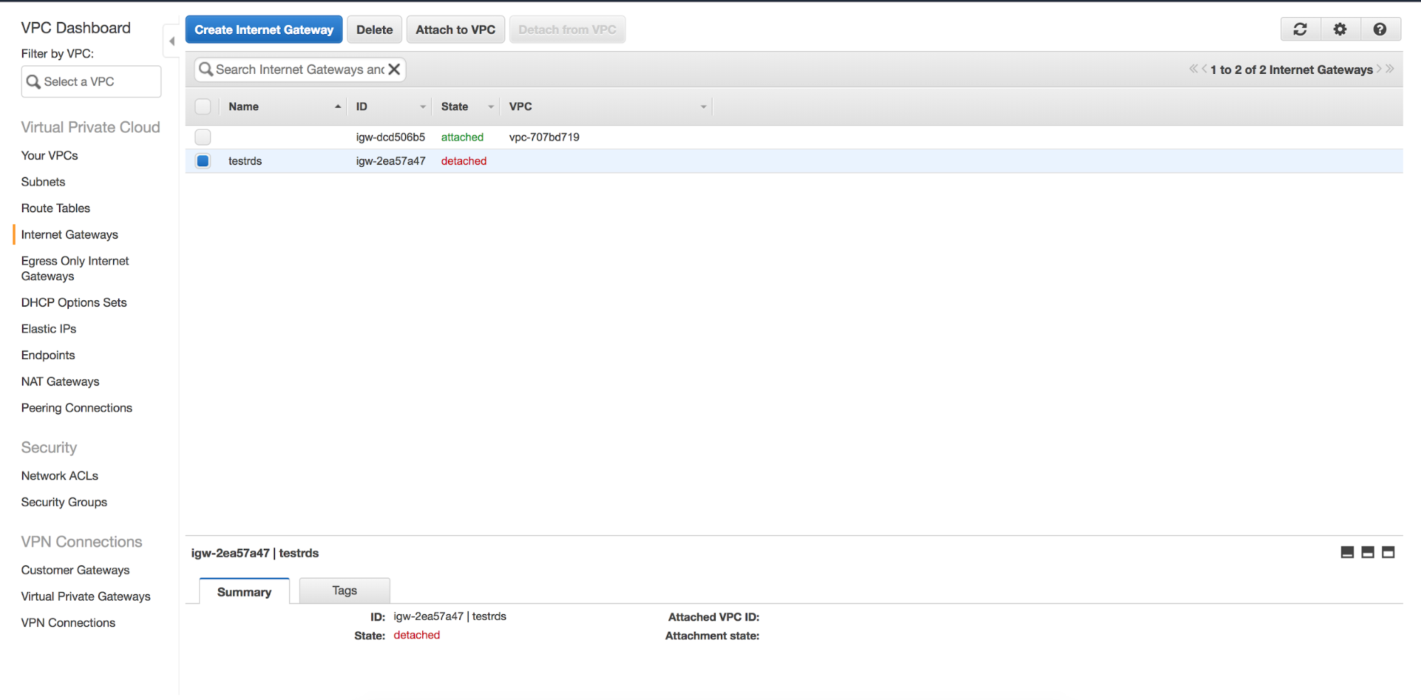The height and width of the screenshot is (700, 1421).
Task: Open the State column dropdown arrow
Action: pos(490,107)
